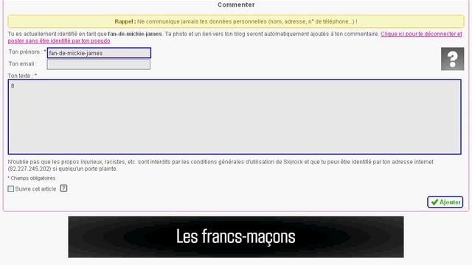The height and width of the screenshot is (265, 472).
Task: Submit the comment with the Ajouter button
Action: [x=445, y=202]
